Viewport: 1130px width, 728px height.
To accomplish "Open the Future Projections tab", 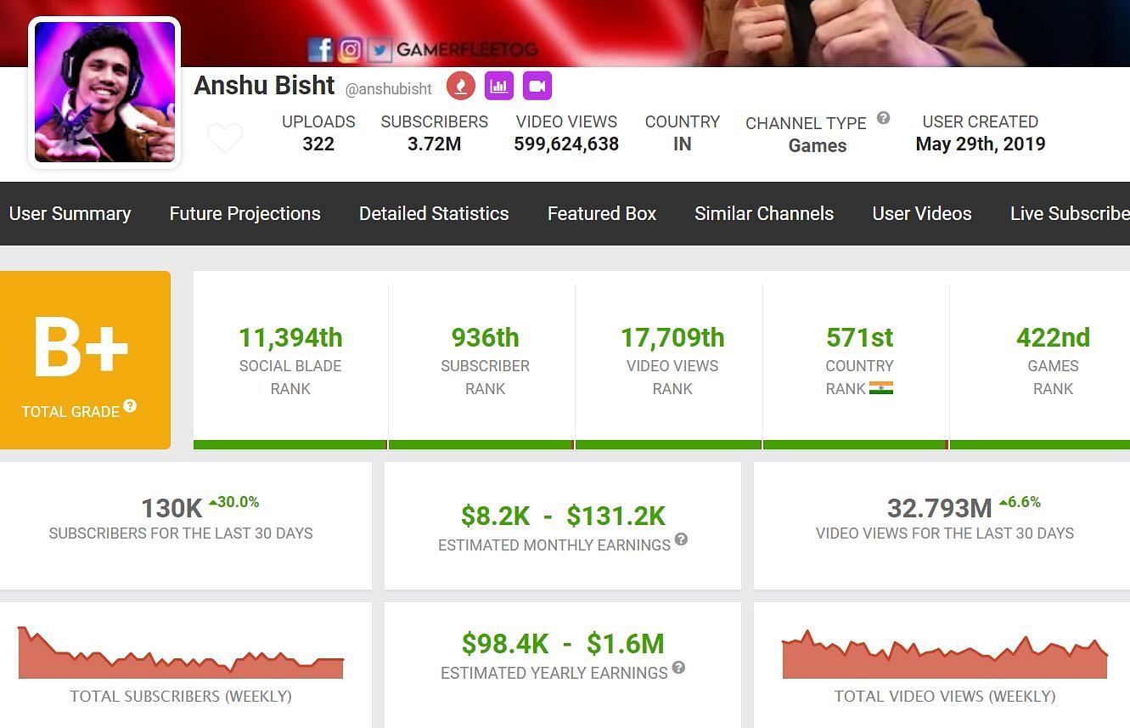I will 245,213.
